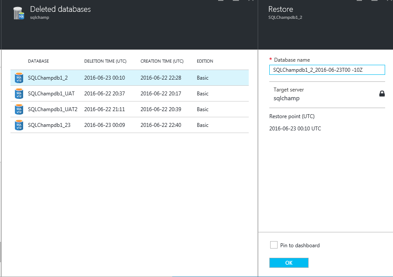Click the SQL icon of SQLChampdb1_UAT2 row
Viewport: 393px width, 277px height.
pyautogui.click(x=19, y=109)
